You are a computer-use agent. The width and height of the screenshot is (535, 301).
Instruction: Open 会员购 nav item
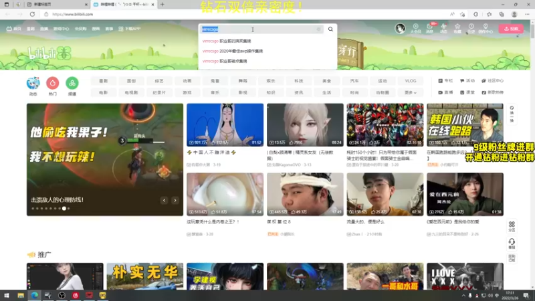(x=80, y=29)
